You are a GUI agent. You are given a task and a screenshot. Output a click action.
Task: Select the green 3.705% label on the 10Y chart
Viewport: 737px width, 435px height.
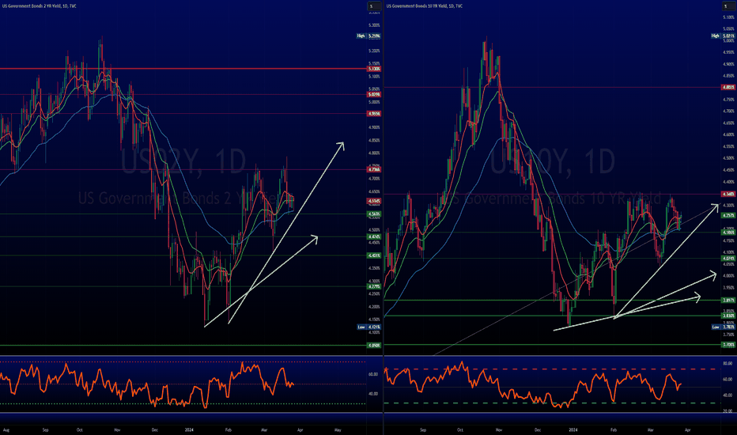click(x=728, y=345)
